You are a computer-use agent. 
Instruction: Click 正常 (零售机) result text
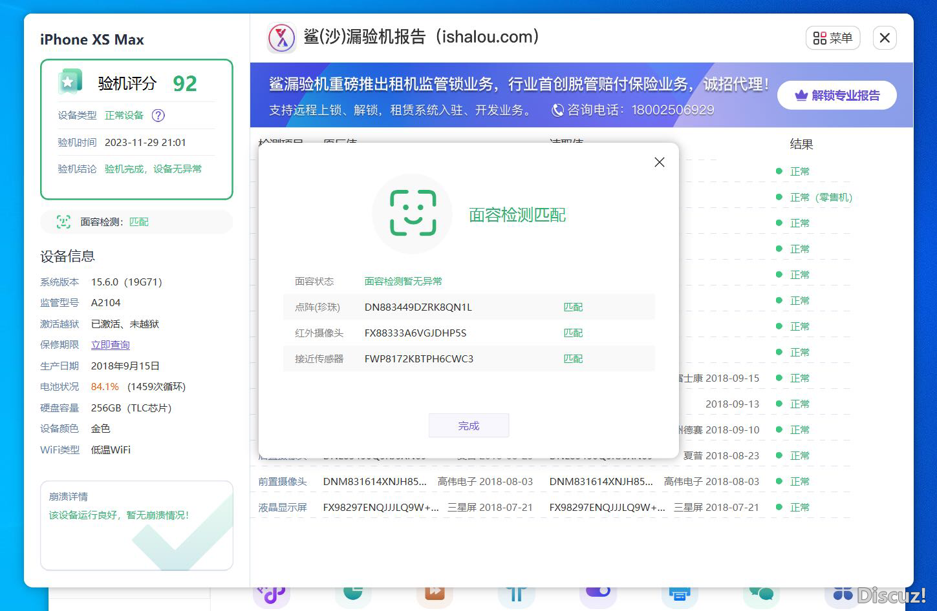pyautogui.click(x=821, y=198)
